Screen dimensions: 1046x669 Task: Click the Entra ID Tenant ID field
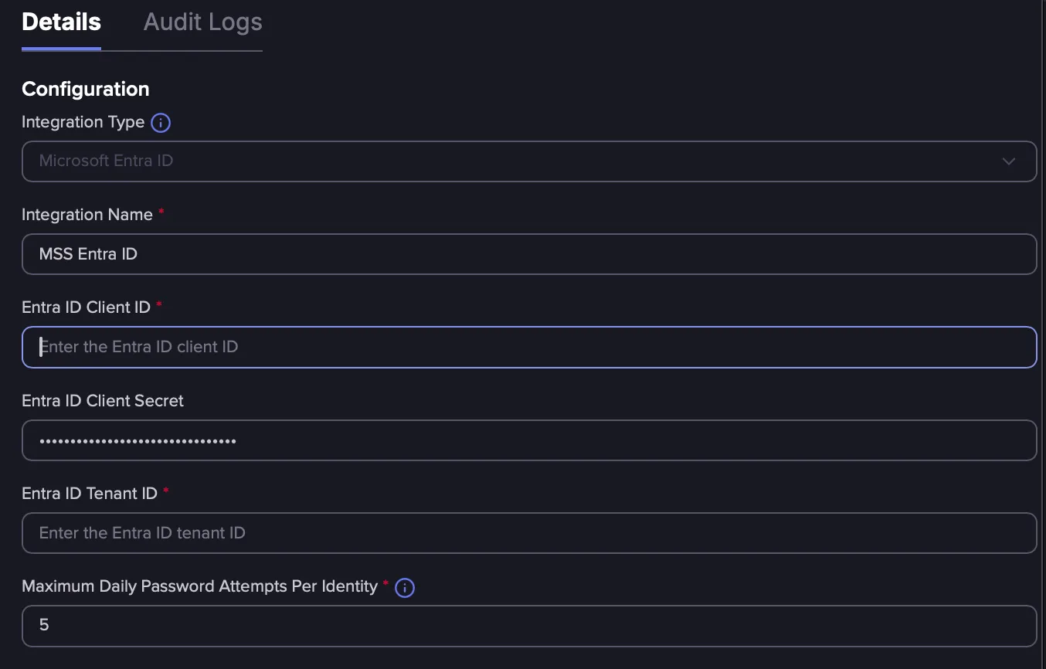point(529,533)
